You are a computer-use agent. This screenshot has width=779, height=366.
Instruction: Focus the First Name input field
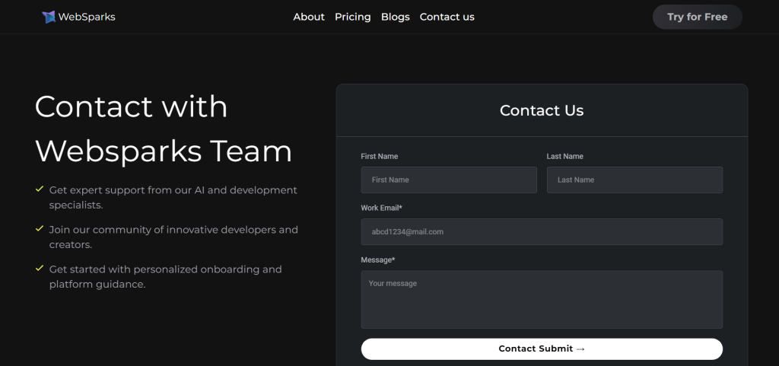coord(449,180)
